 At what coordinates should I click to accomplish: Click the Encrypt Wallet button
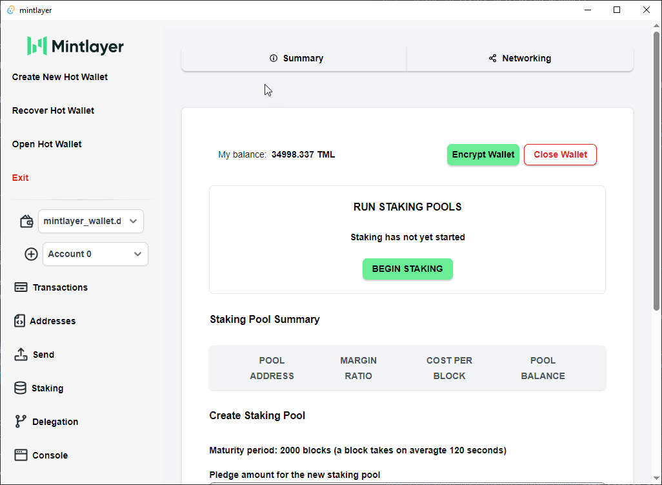point(483,154)
